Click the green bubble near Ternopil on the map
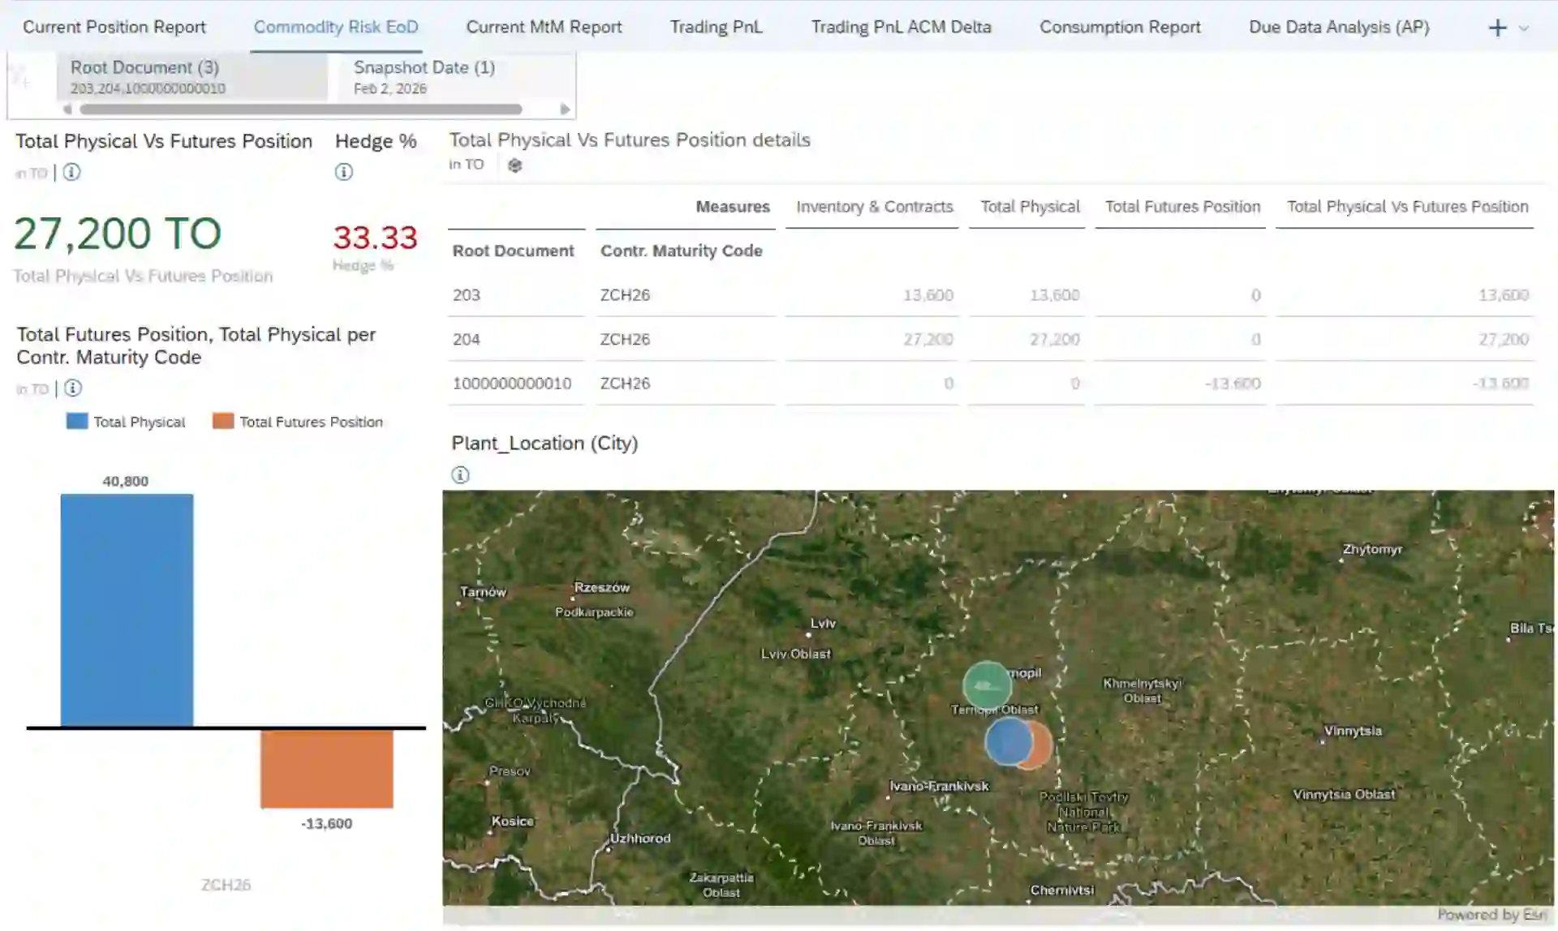1558x931 pixels. (x=987, y=685)
